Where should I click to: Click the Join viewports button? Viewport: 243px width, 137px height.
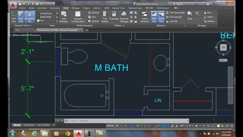point(92,17)
